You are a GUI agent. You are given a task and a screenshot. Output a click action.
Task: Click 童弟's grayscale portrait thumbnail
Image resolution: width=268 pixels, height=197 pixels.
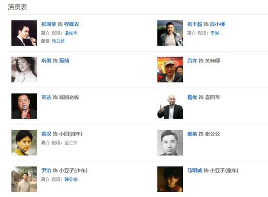click(170, 143)
